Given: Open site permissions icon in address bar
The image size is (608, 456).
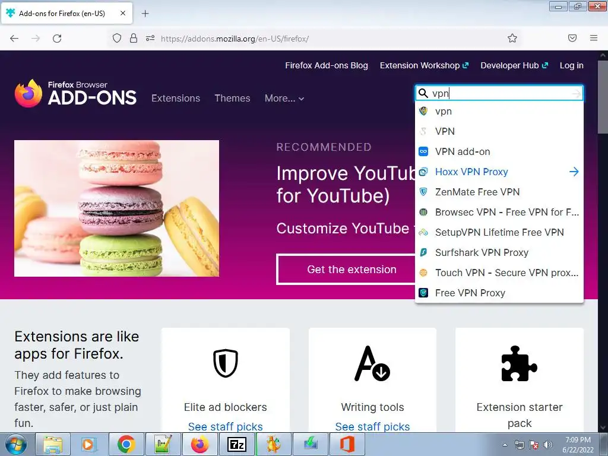Looking at the screenshot, I should tap(150, 38).
